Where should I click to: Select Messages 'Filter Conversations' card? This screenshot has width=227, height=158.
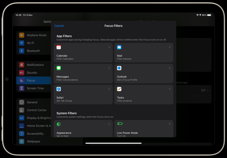coord(83,73)
